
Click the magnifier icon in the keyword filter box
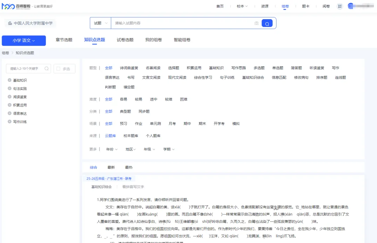click(x=46, y=68)
